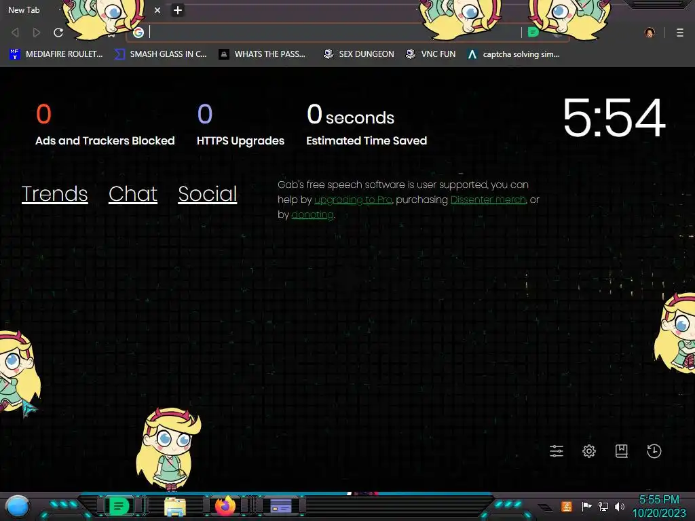Open bookmarks via the bookmark icon
Screen dimensions: 695x521
[622, 451]
